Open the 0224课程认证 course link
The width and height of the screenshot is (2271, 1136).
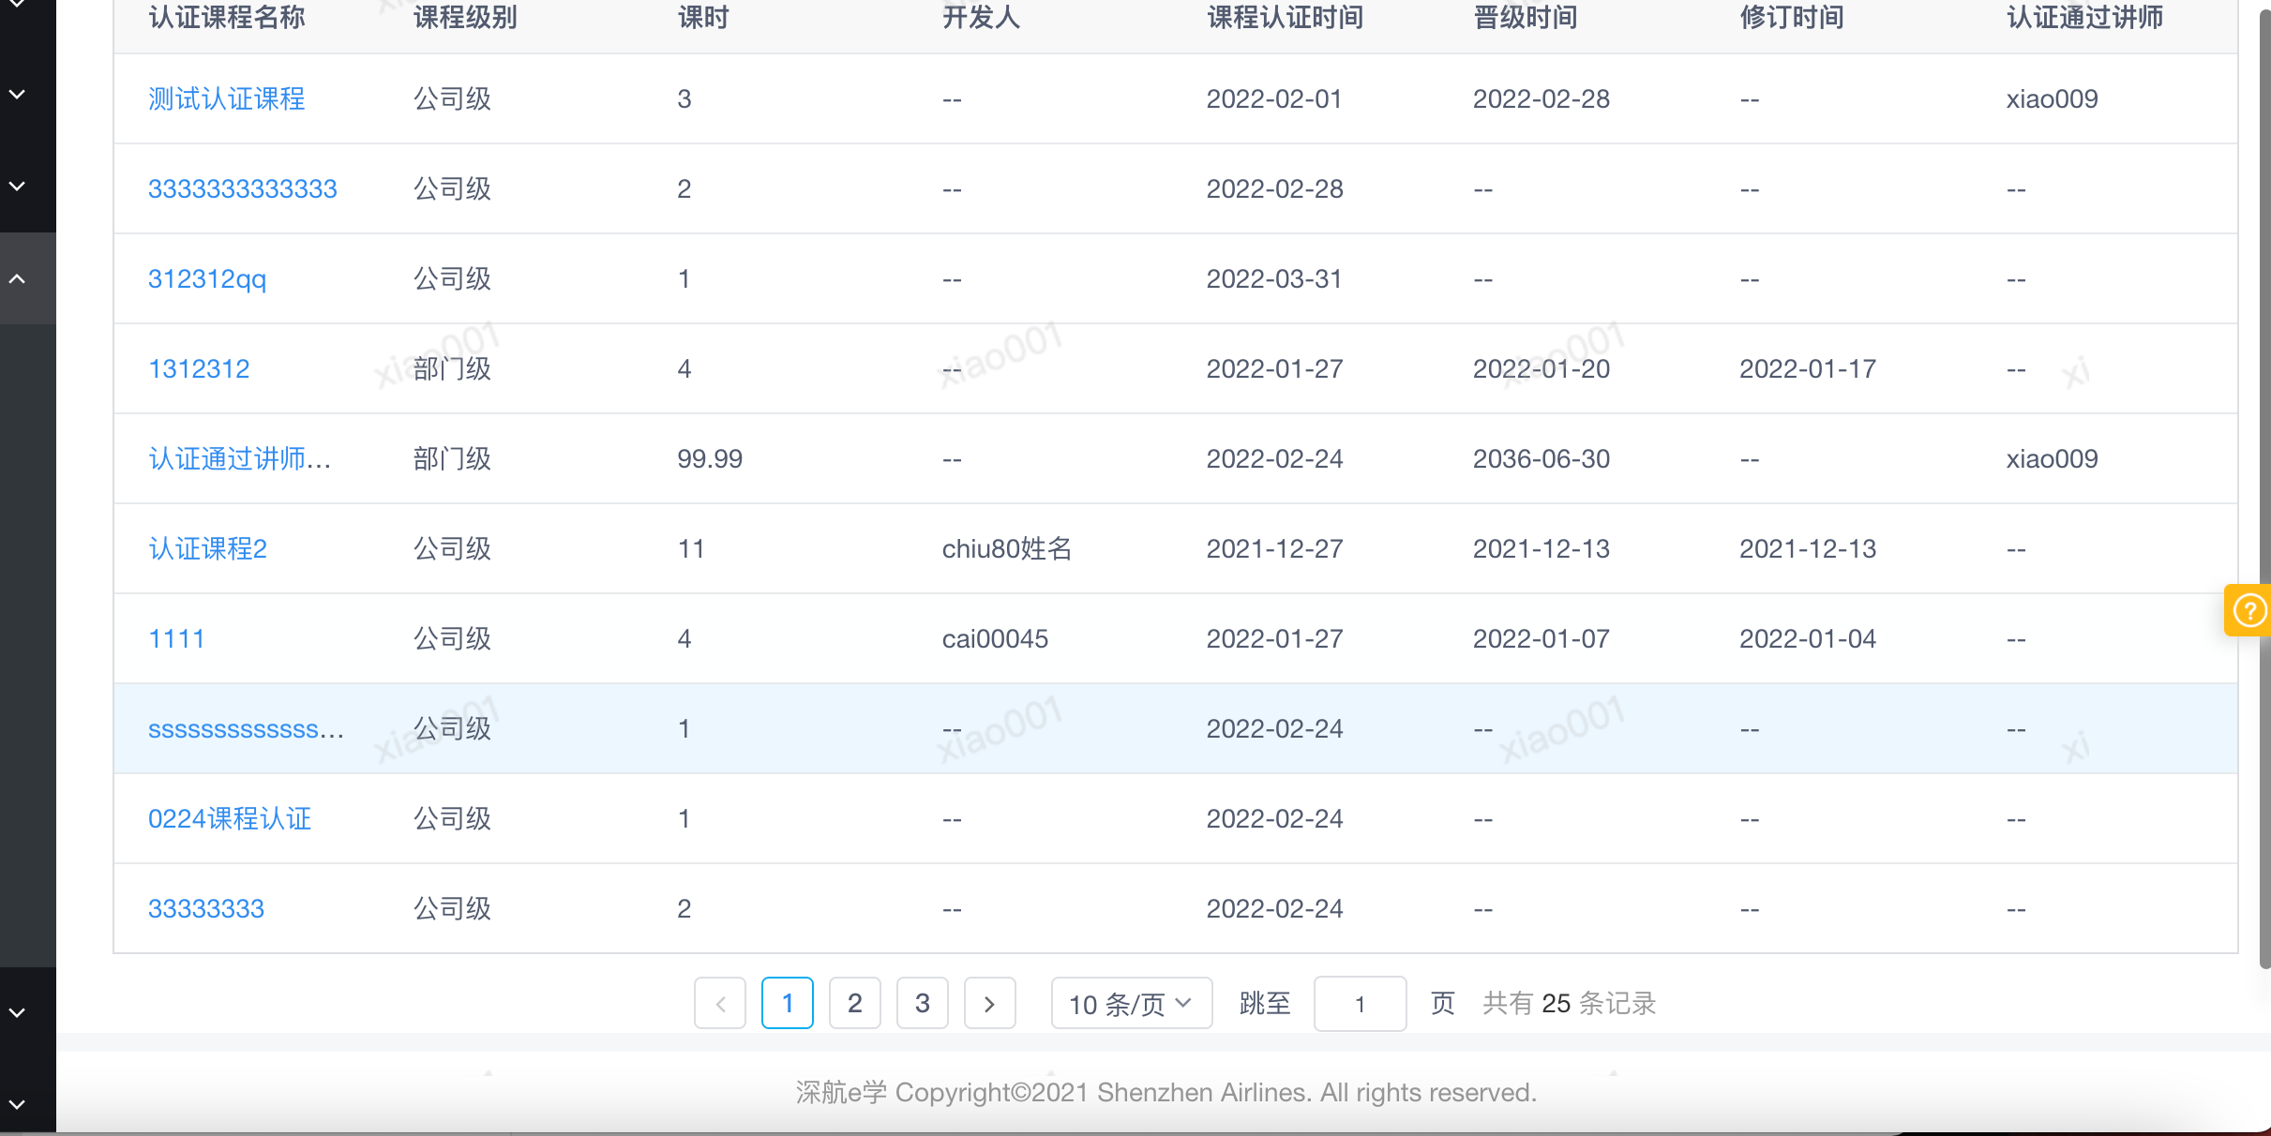[x=229, y=818]
